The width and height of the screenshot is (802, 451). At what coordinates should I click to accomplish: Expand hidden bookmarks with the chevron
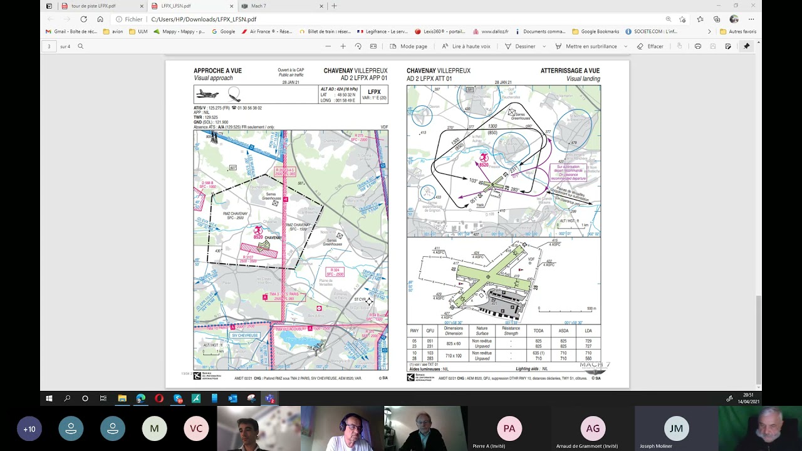pos(709,31)
